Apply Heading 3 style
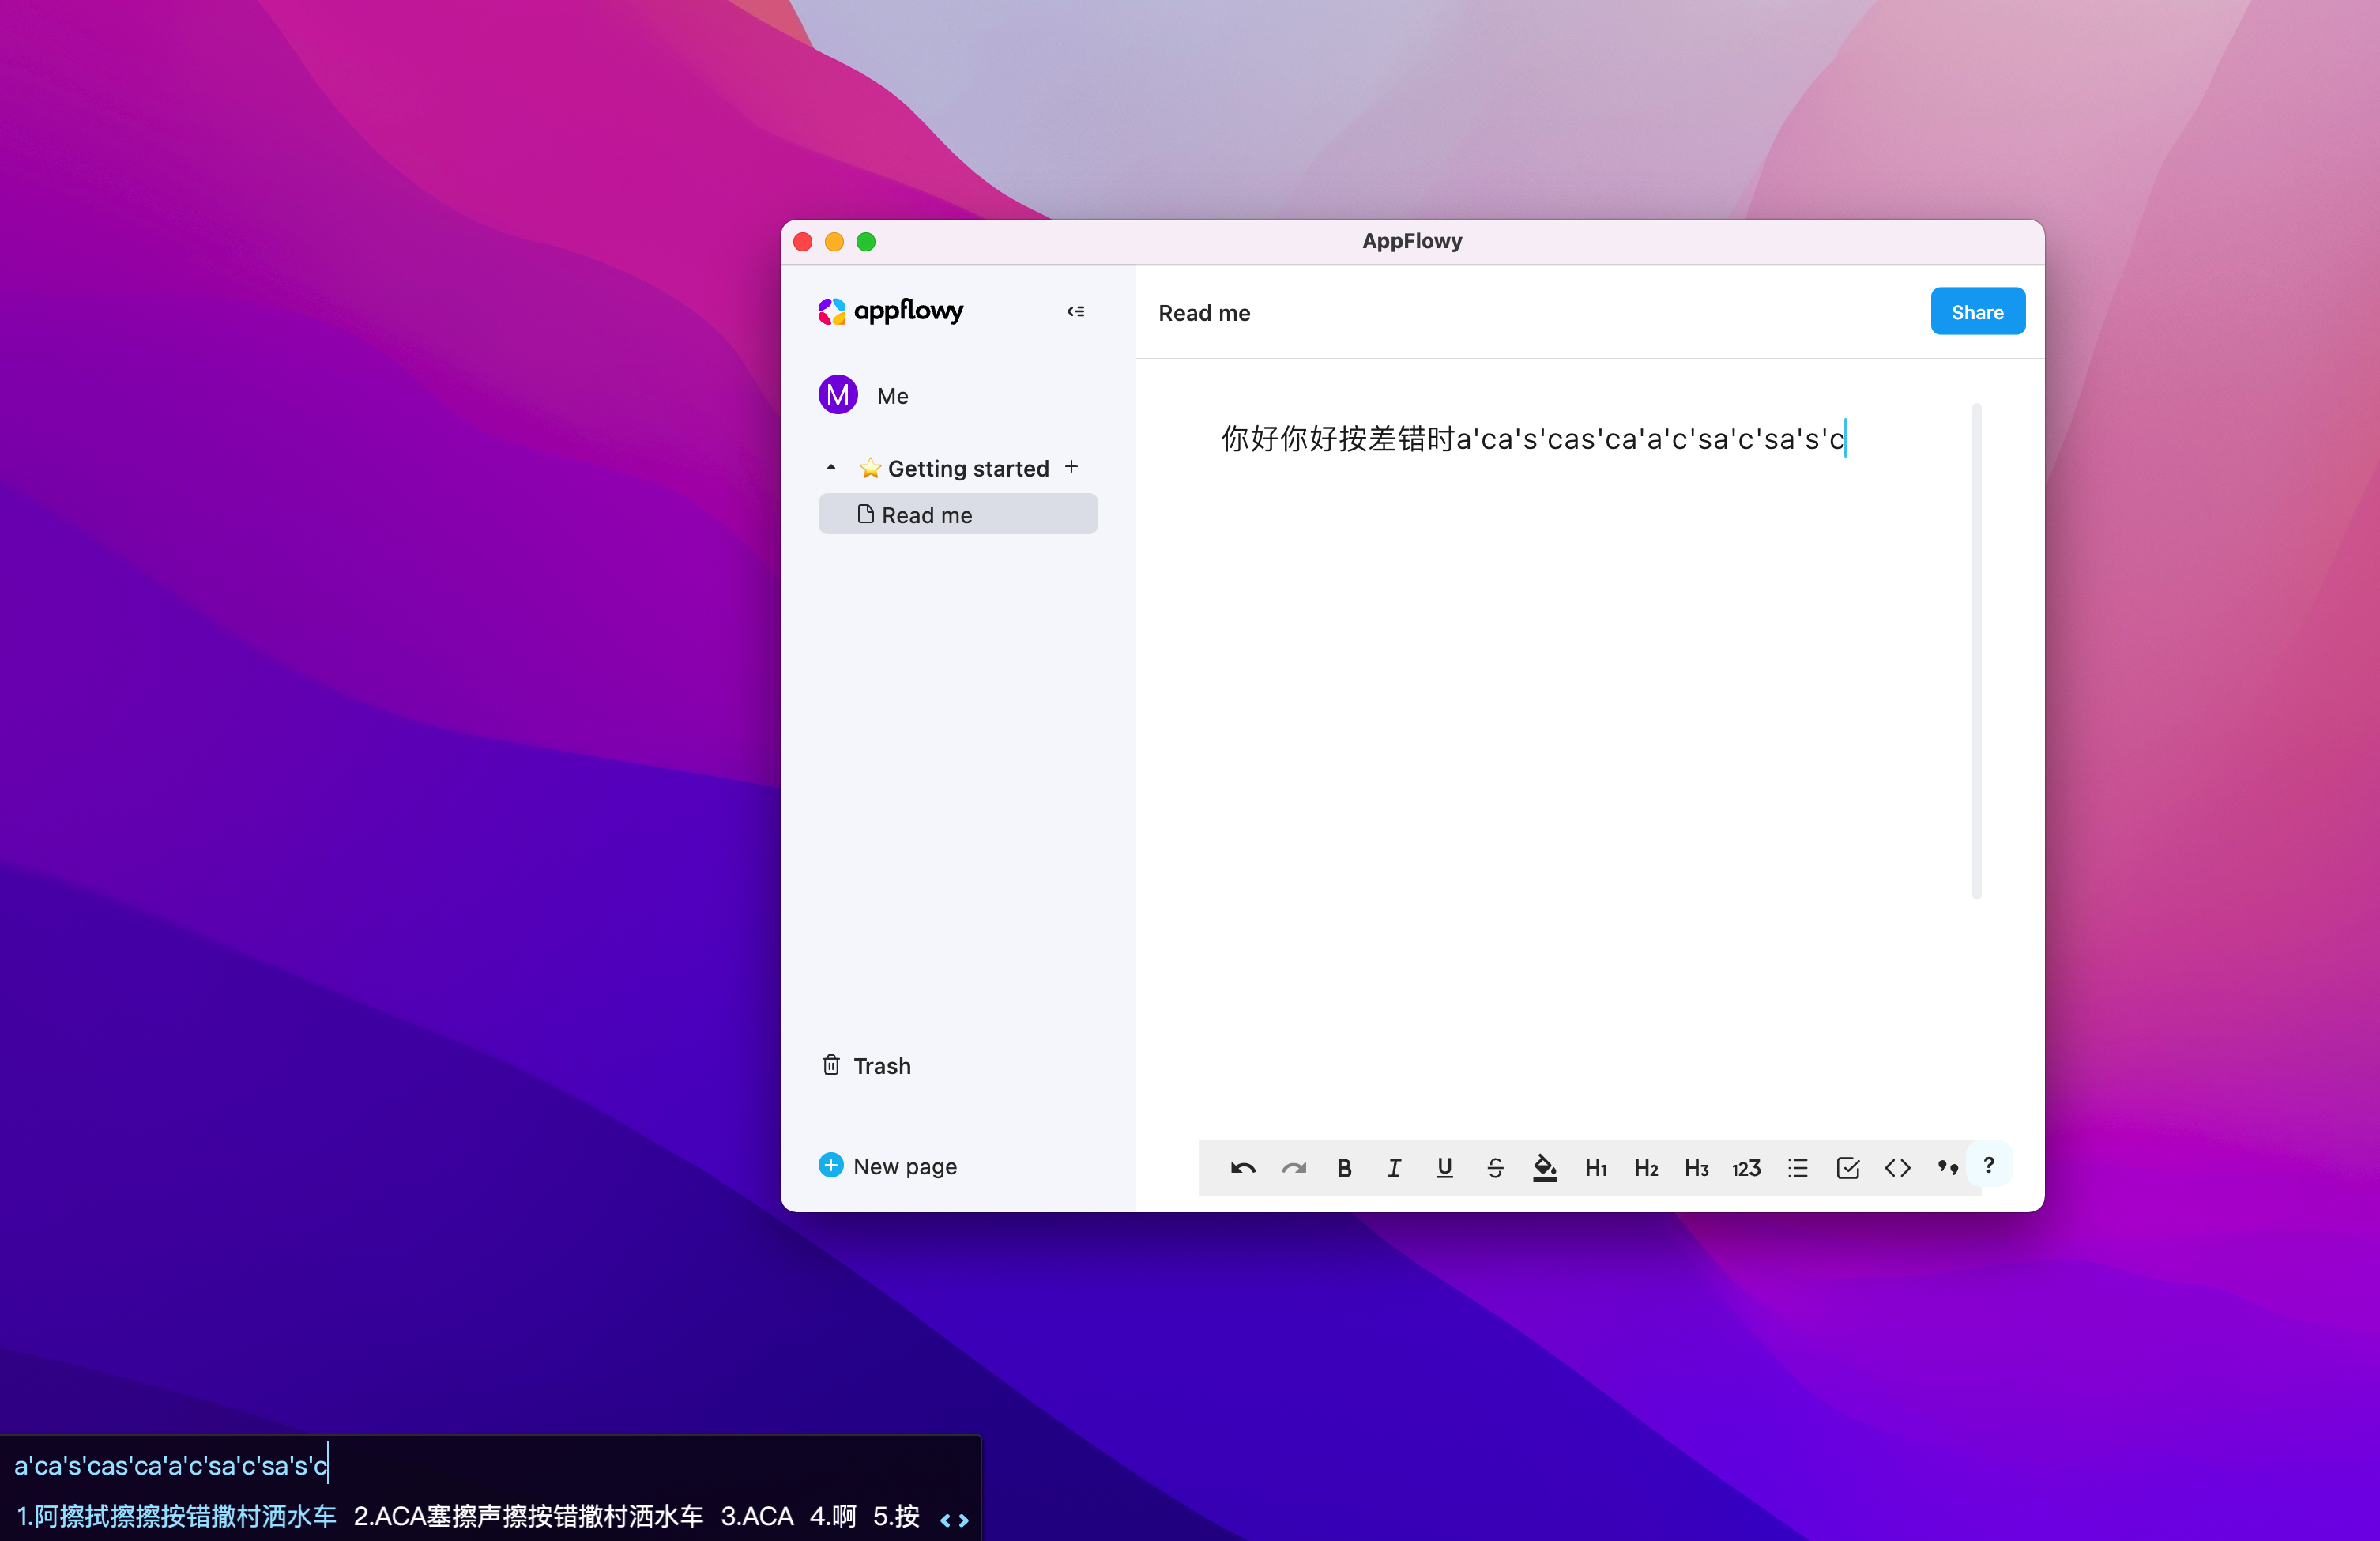This screenshot has width=2380, height=1541. [1696, 1168]
